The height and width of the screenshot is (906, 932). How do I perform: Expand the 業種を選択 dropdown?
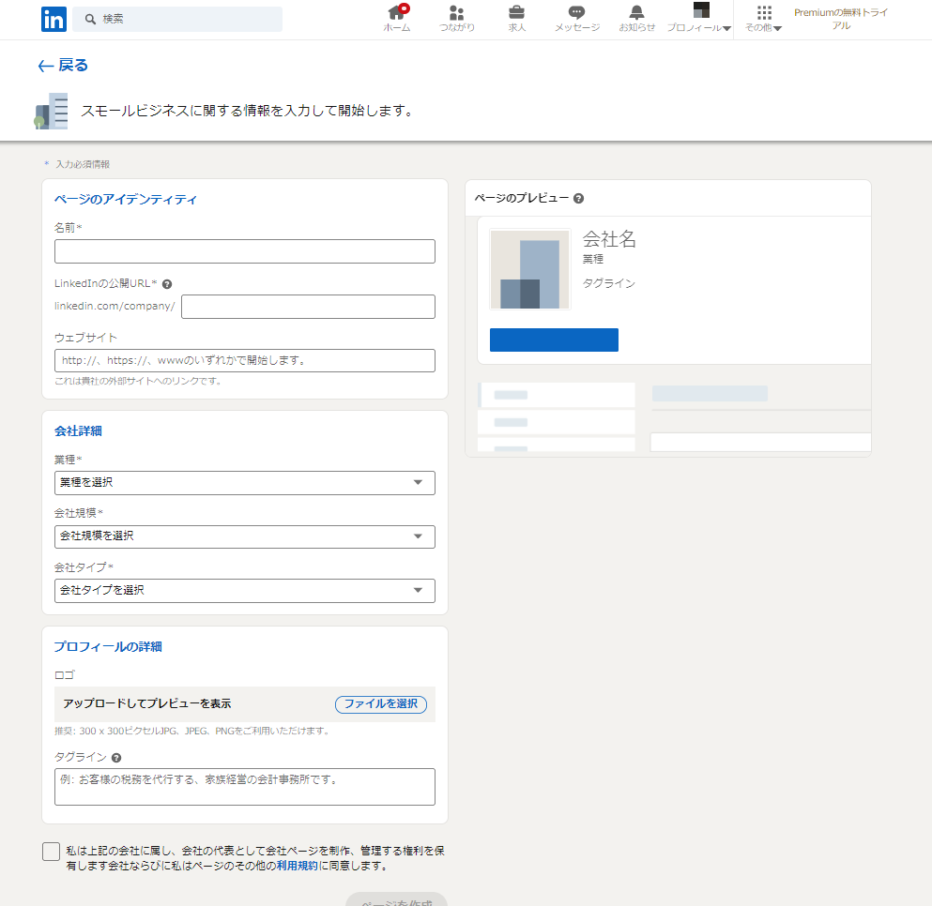pyautogui.click(x=245, y=482)
